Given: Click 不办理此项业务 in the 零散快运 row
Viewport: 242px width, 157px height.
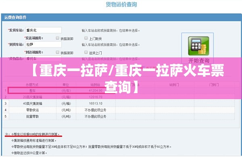Looking at the screenshot, I should pos(96,110).
